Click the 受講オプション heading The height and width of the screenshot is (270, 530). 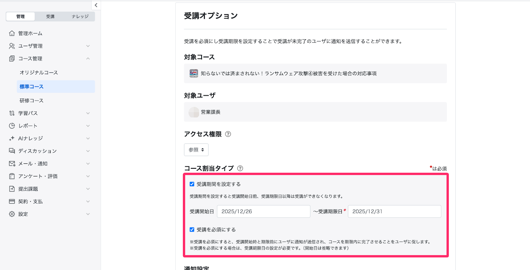[211, 16]
